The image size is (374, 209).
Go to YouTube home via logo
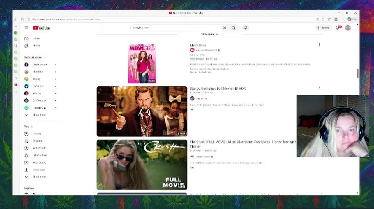[x=41, y=28]
